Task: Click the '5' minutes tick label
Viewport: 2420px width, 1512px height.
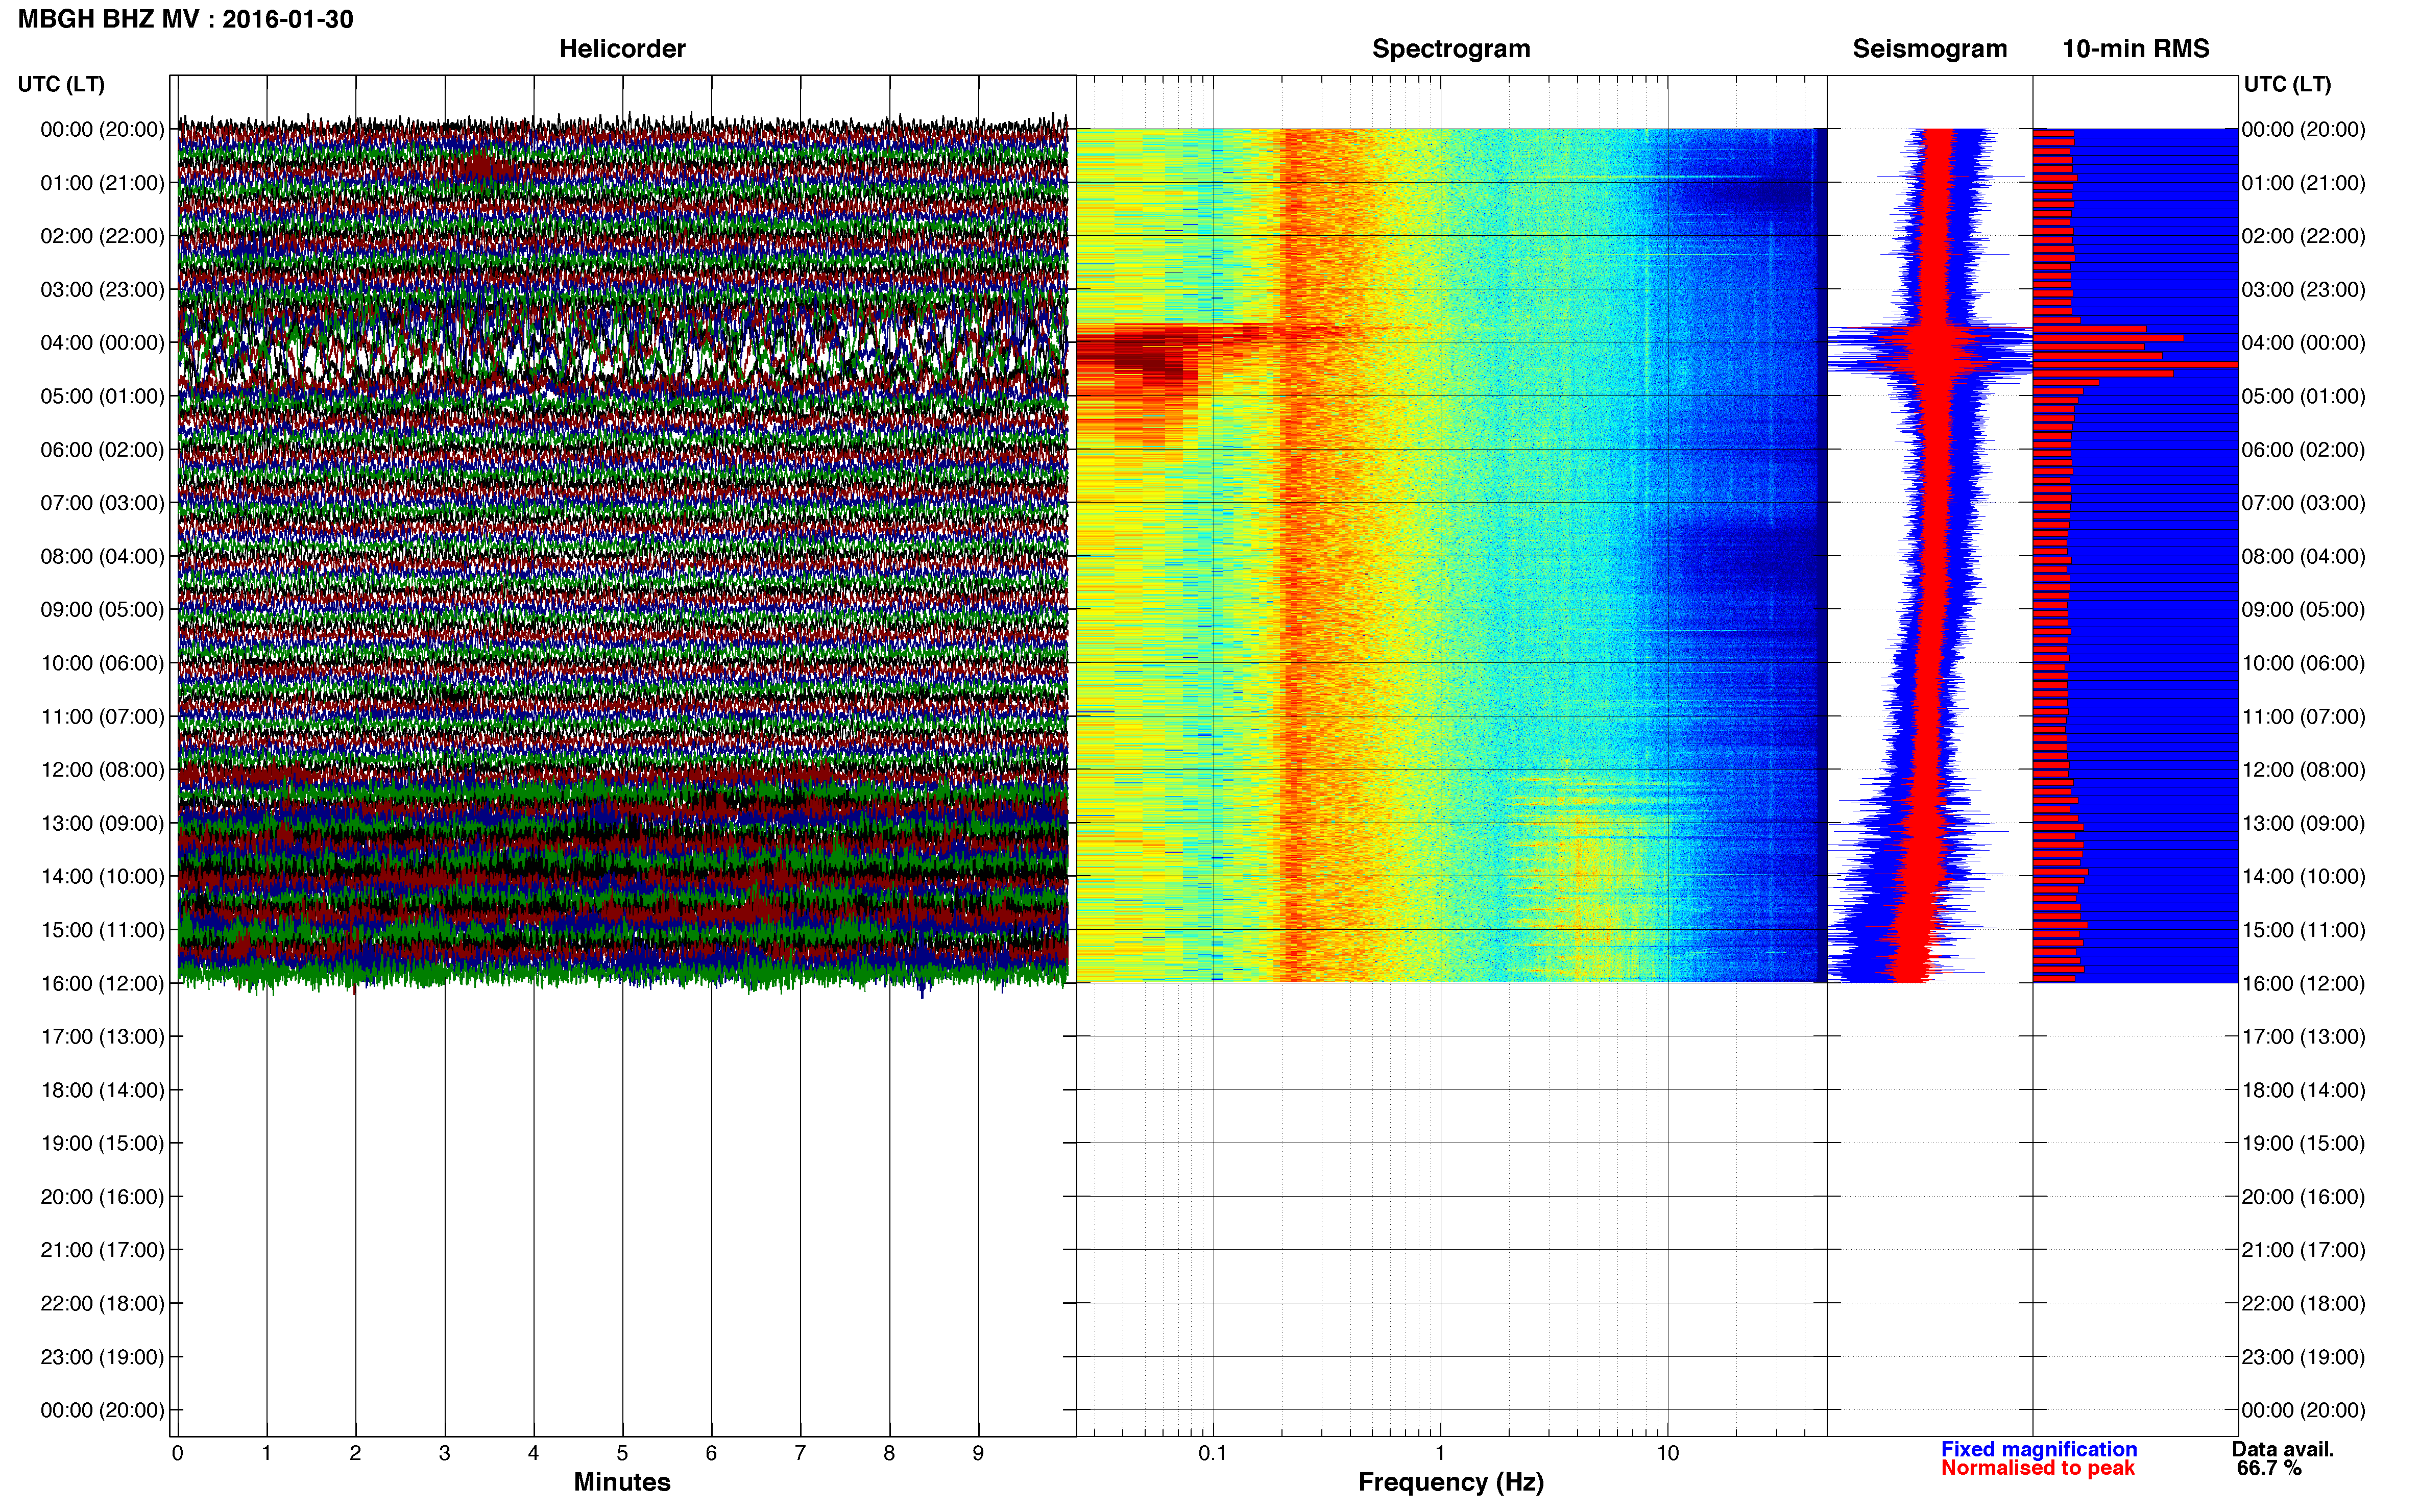Action: click(x=622, y=1453)
